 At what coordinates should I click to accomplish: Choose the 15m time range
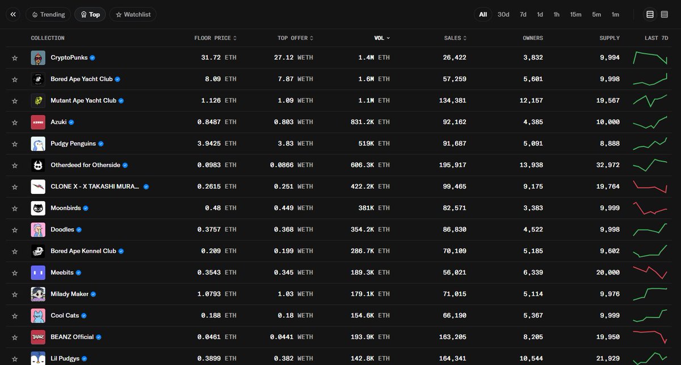point(575,14)
